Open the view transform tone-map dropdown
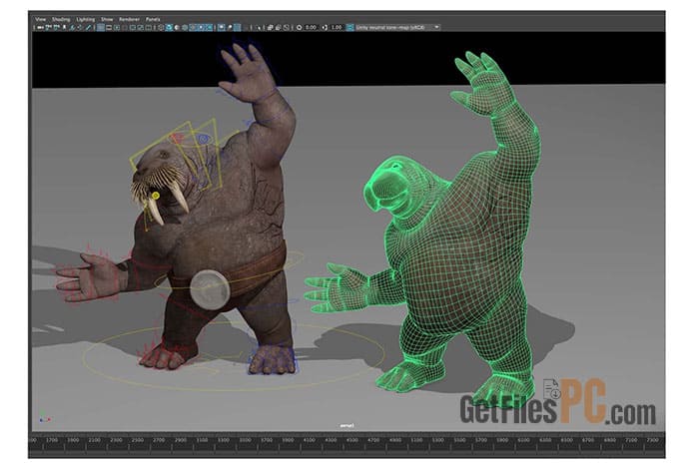Image resolution: width=699 pixels, height=472 pixels. click(x=397, y=28)
